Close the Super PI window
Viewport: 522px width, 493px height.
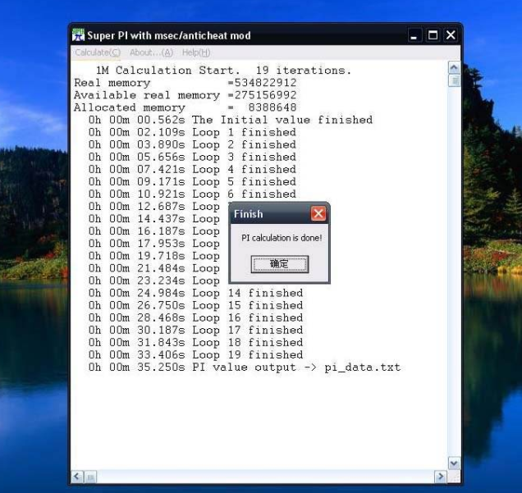451,35
